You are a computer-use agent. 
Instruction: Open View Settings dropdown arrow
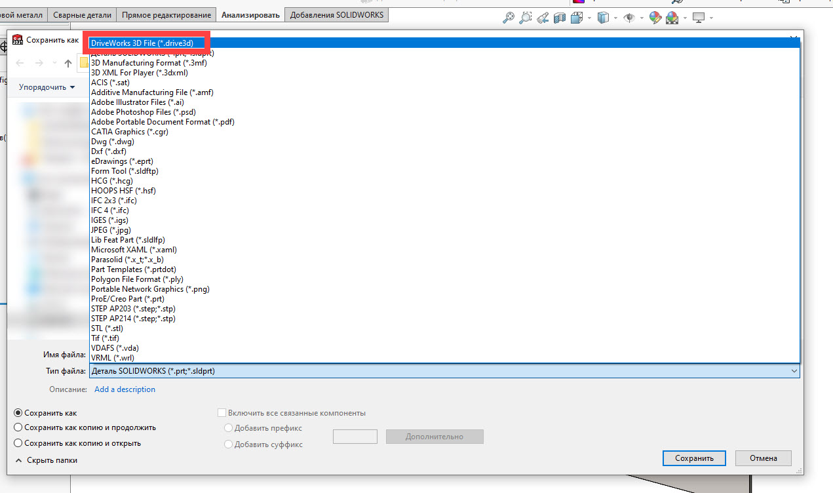pos(710,18)
